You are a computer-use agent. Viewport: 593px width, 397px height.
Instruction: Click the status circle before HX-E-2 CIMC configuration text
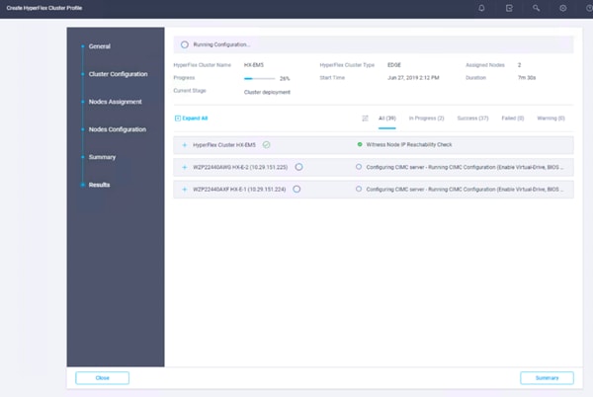359,167
